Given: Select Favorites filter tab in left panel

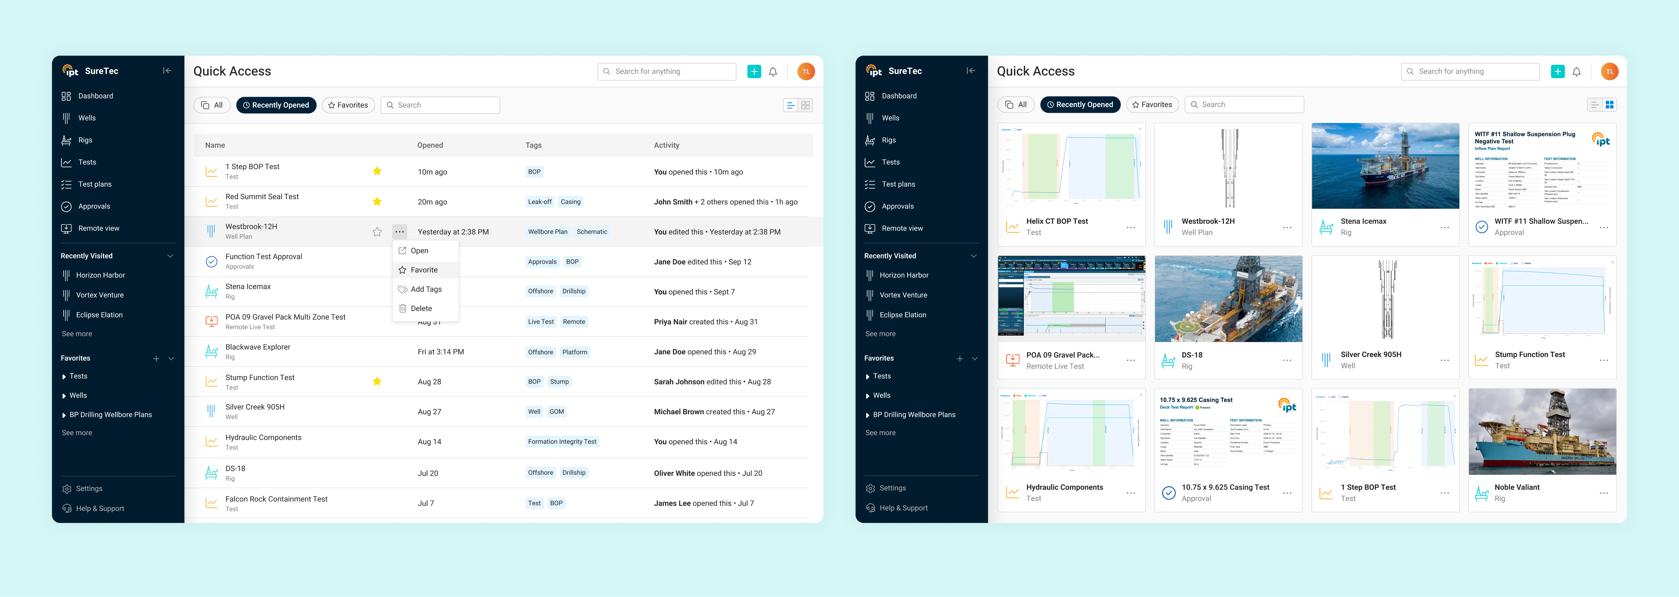Looking at the screenshot, I should coord(348,105).
